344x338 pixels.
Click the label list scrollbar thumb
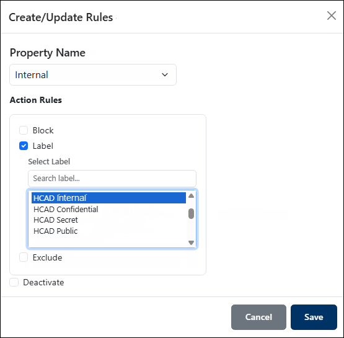coord(191,213)
